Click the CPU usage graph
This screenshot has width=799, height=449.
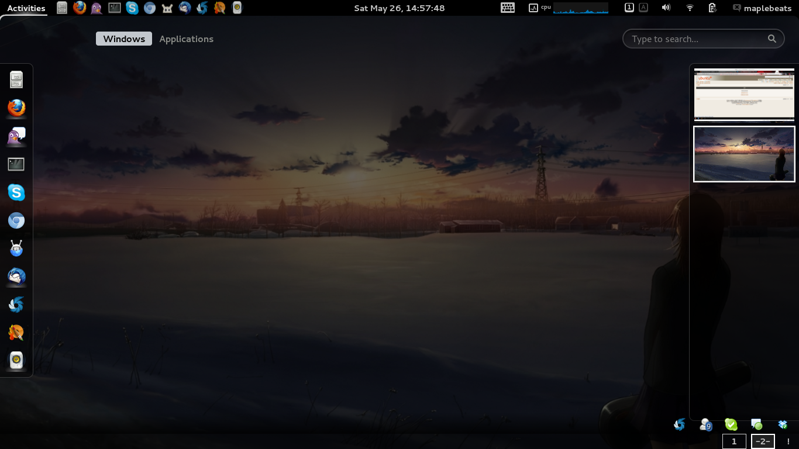click(x=581, y=8)
